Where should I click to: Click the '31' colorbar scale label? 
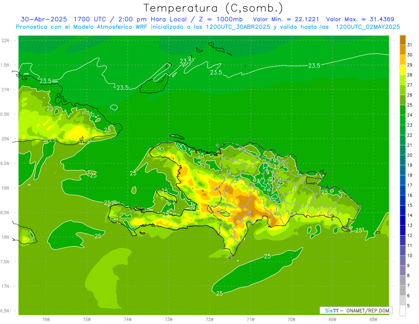[x=410, y=45]
